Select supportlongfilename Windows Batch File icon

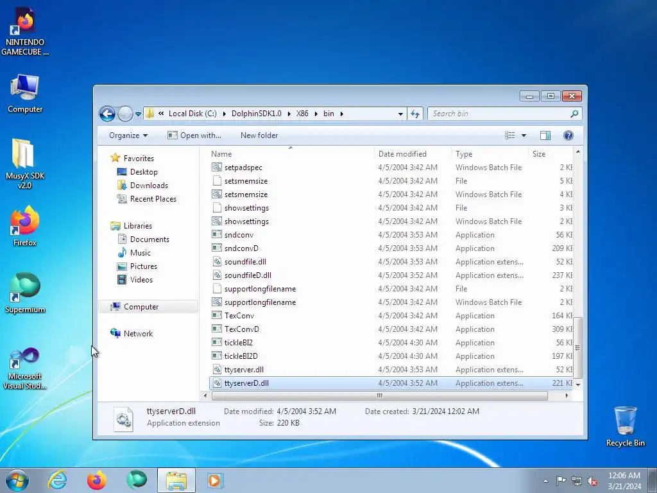(x=217, y=302)
